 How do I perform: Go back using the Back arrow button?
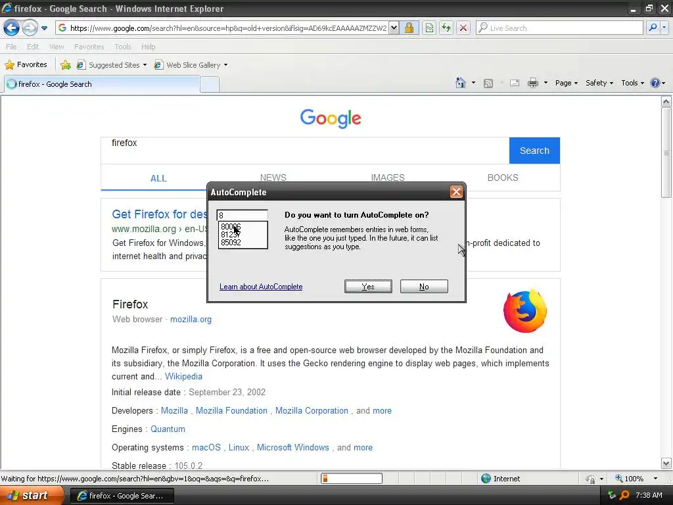coord(11,28)
